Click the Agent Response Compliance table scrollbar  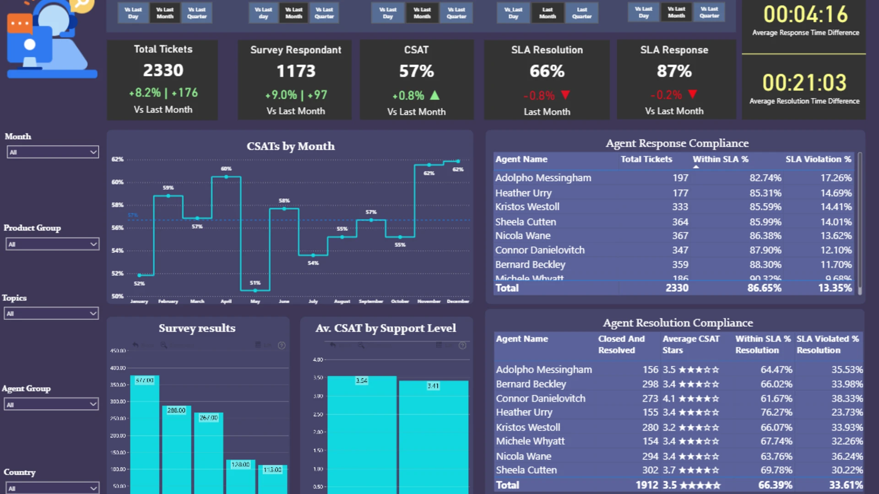point(860,223)
